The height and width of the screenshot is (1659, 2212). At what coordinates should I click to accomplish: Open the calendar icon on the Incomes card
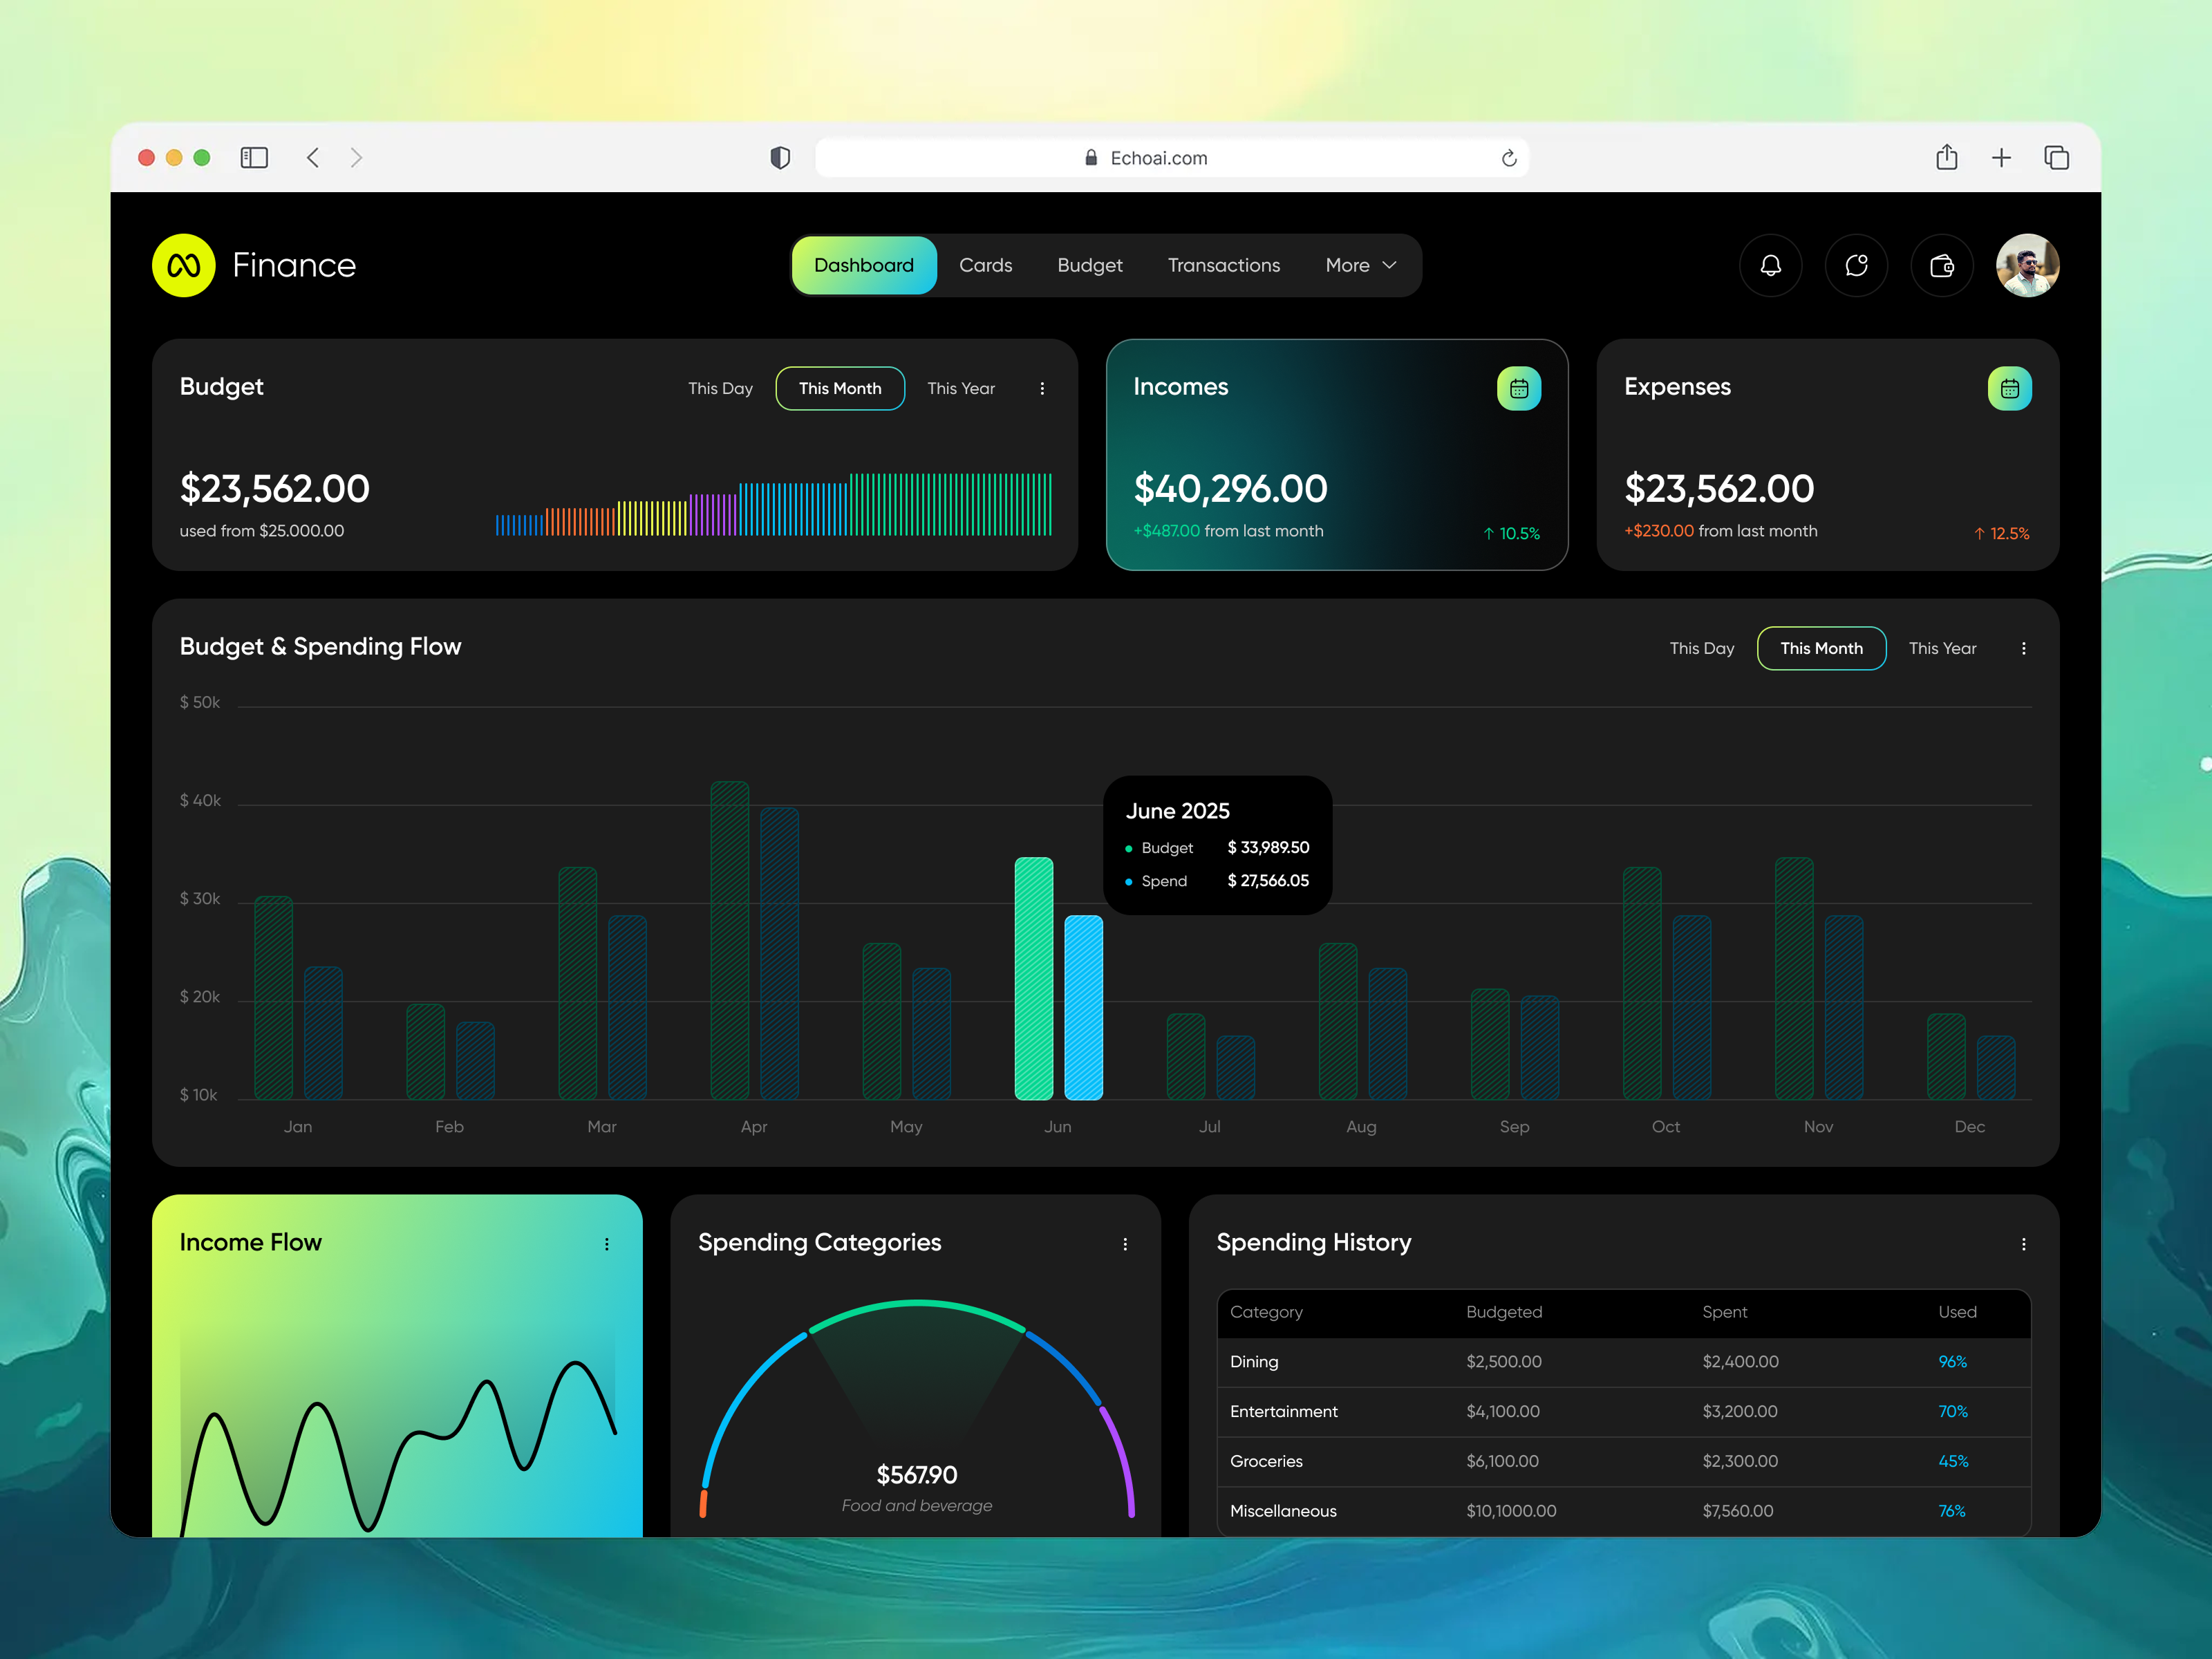(1519, 388)
